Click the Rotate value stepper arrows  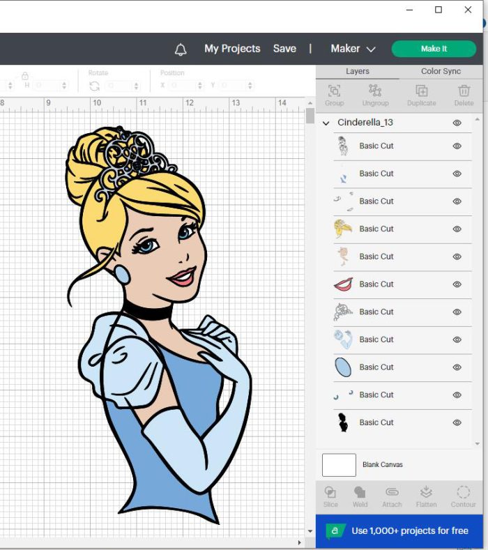136,86
